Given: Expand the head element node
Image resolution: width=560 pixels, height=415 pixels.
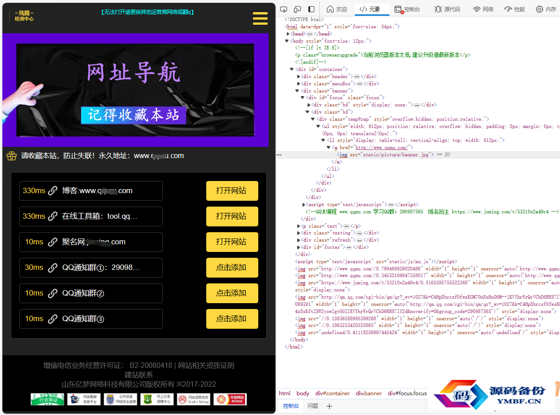Looking at the screenshot, I should point(288,34).
